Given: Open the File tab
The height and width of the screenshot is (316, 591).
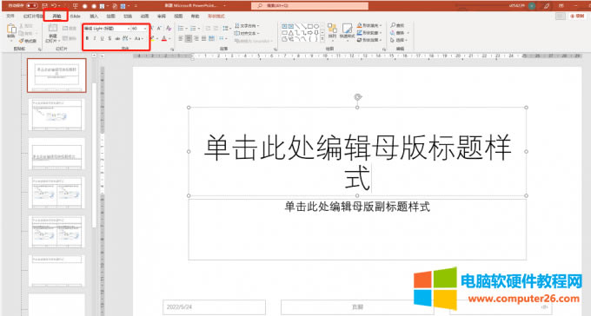Looking at the screenshot, I should (10, 16).
